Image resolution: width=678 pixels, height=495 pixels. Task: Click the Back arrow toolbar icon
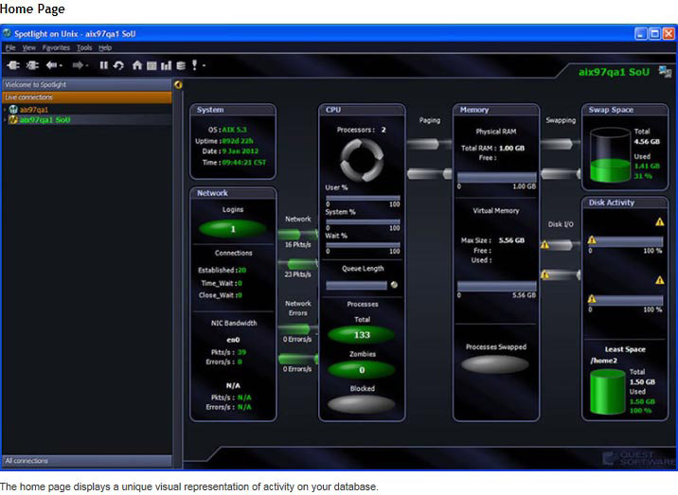tap(52, 65)
